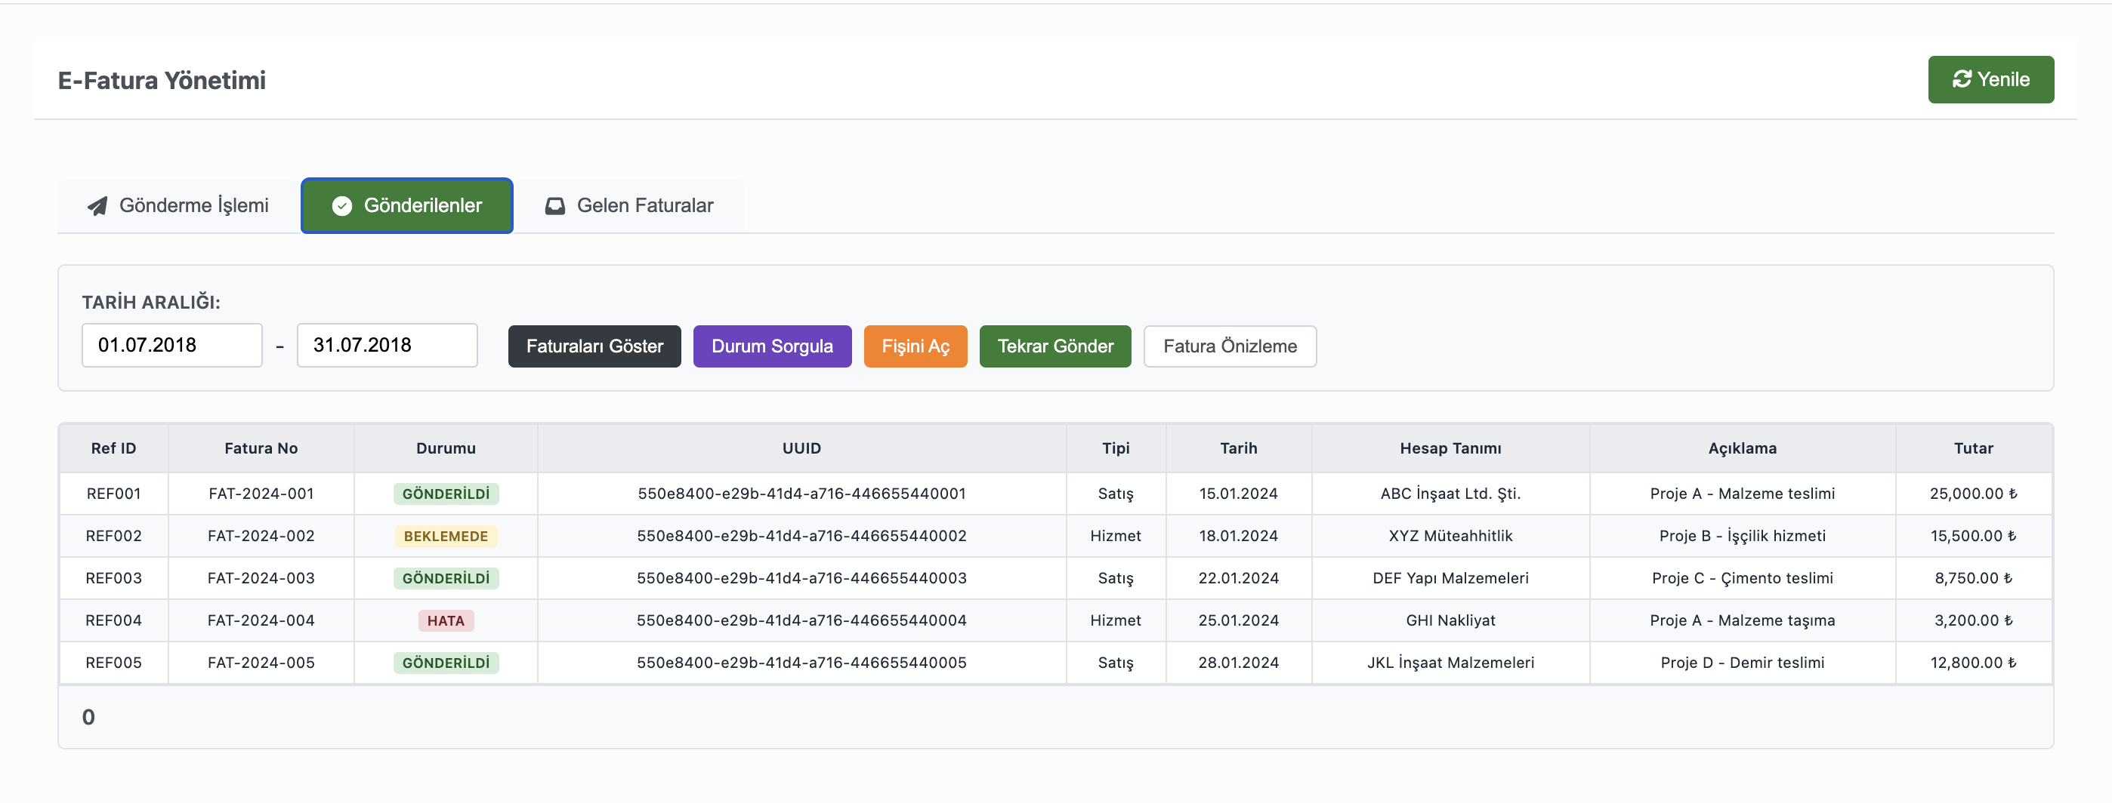The width and height of the screenshot is (2112, 803).
Task: Click the orange Fişini Aç button
Action: point(915,346)
